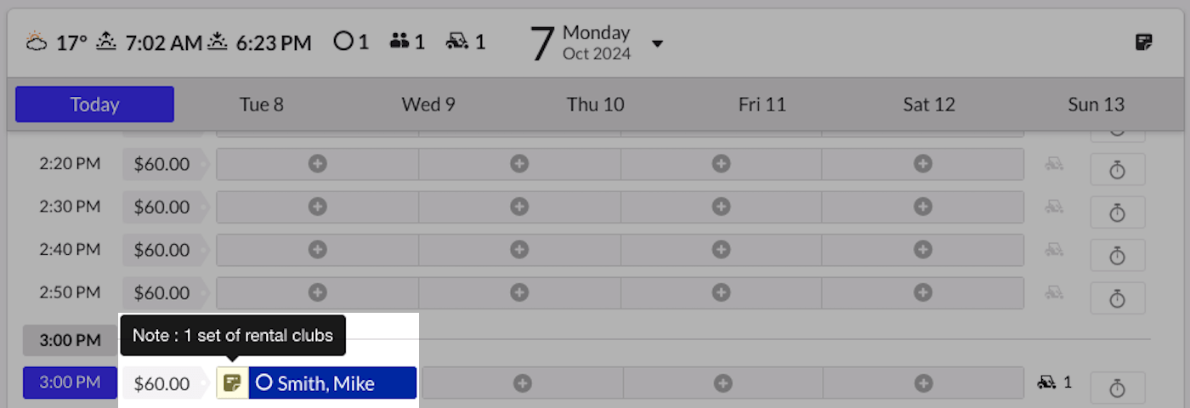Add a player in first 2:20 PM slot
This screenshot has height=408, width=1190.
coord(318,164)
